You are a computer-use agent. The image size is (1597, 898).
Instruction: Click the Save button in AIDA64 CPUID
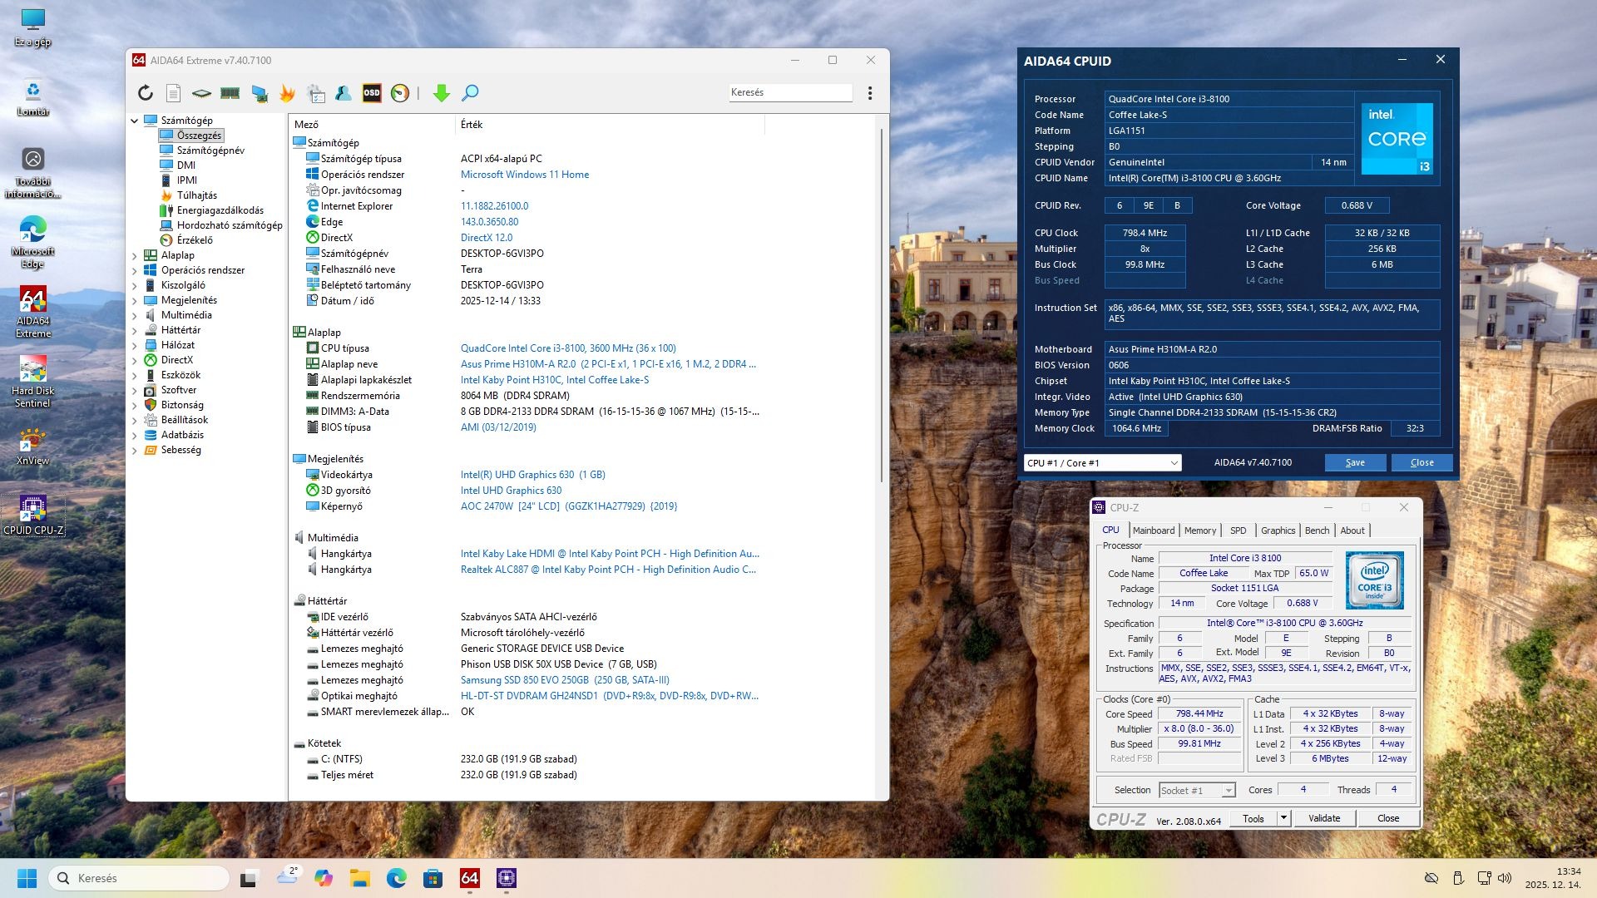pos(1355,463)
